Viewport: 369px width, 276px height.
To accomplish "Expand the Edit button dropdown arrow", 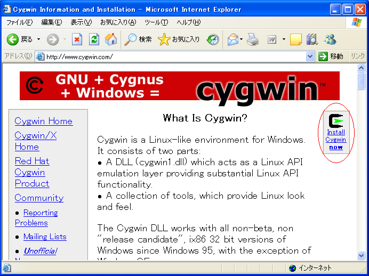I will 284,39.
